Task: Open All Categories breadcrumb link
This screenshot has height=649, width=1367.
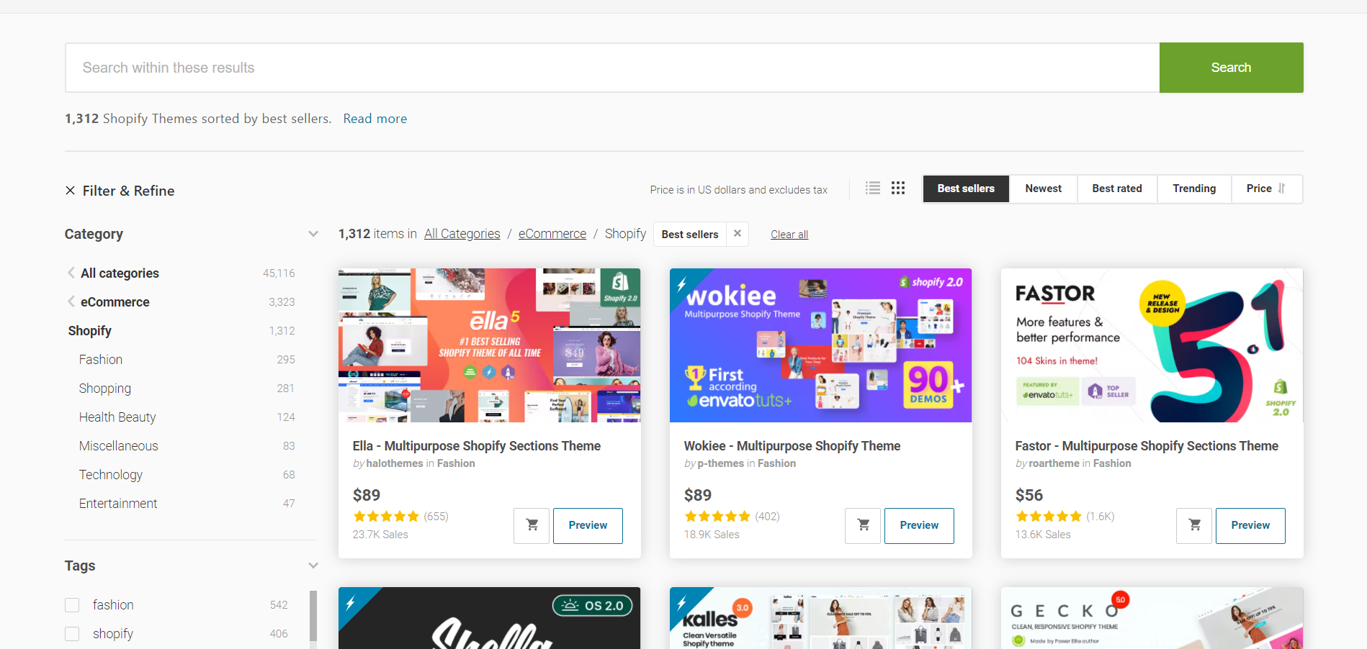Action: (x=462, y=234)
